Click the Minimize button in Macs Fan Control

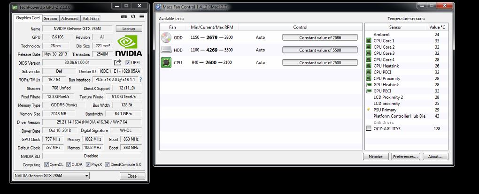coord(375,157)
